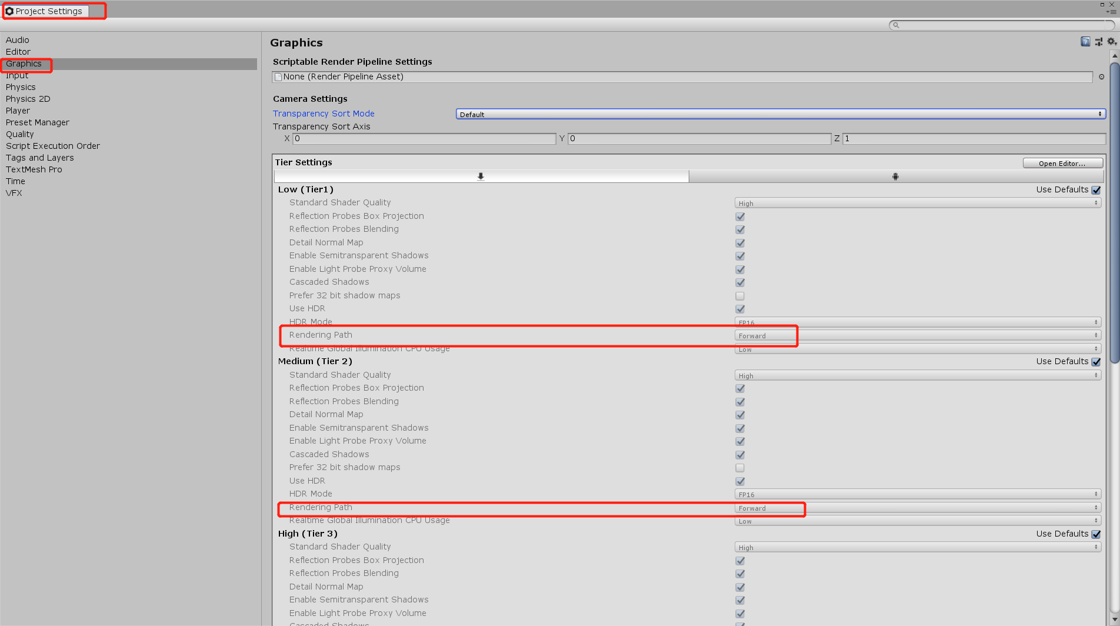The image size is (1120, 626).
Task: Open the Physics settings category
Action: 21,87
